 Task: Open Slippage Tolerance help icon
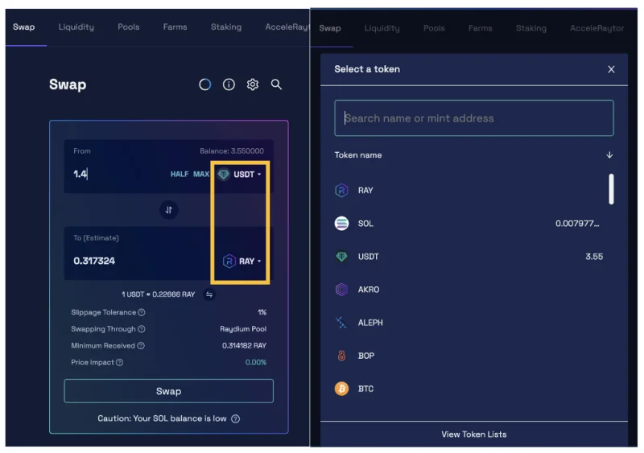point(142,312)
